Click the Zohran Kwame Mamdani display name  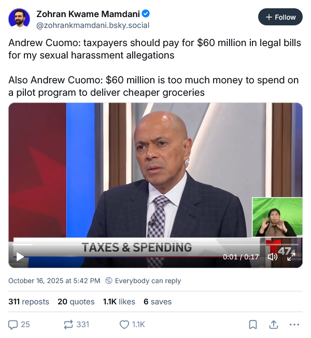pyautogui.click(x=88, y=14)
